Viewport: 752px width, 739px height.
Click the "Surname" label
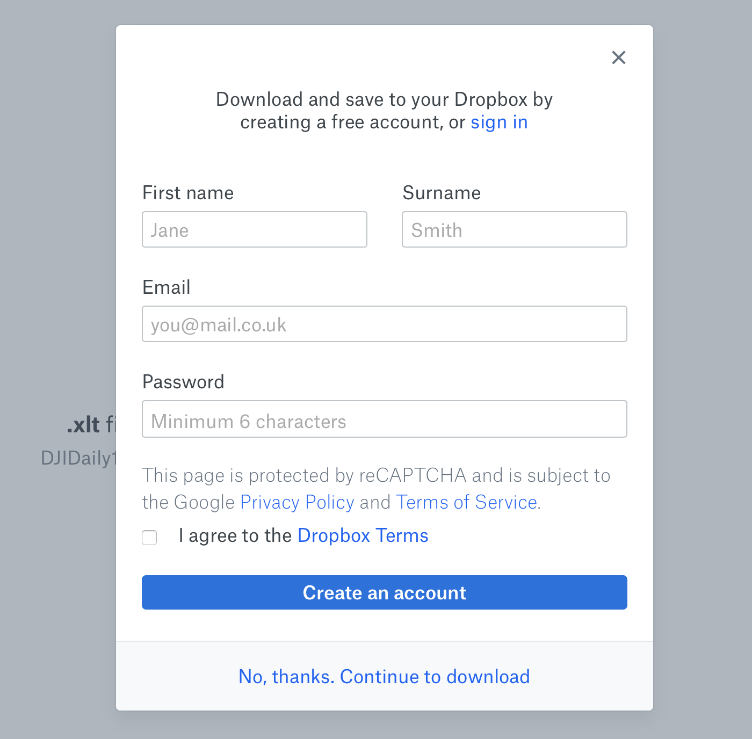click(x=442, y=193)
